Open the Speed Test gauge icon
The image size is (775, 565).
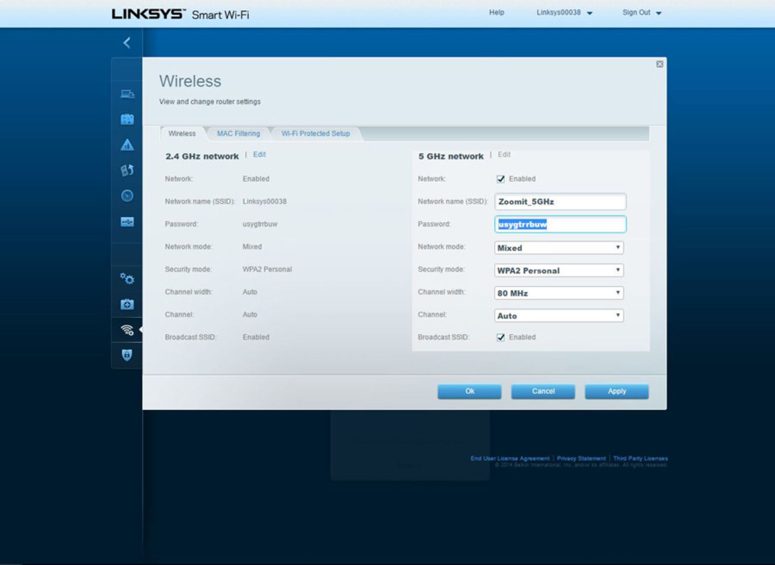127,196
